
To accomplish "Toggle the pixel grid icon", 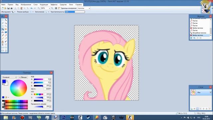I will coord(56,8).
